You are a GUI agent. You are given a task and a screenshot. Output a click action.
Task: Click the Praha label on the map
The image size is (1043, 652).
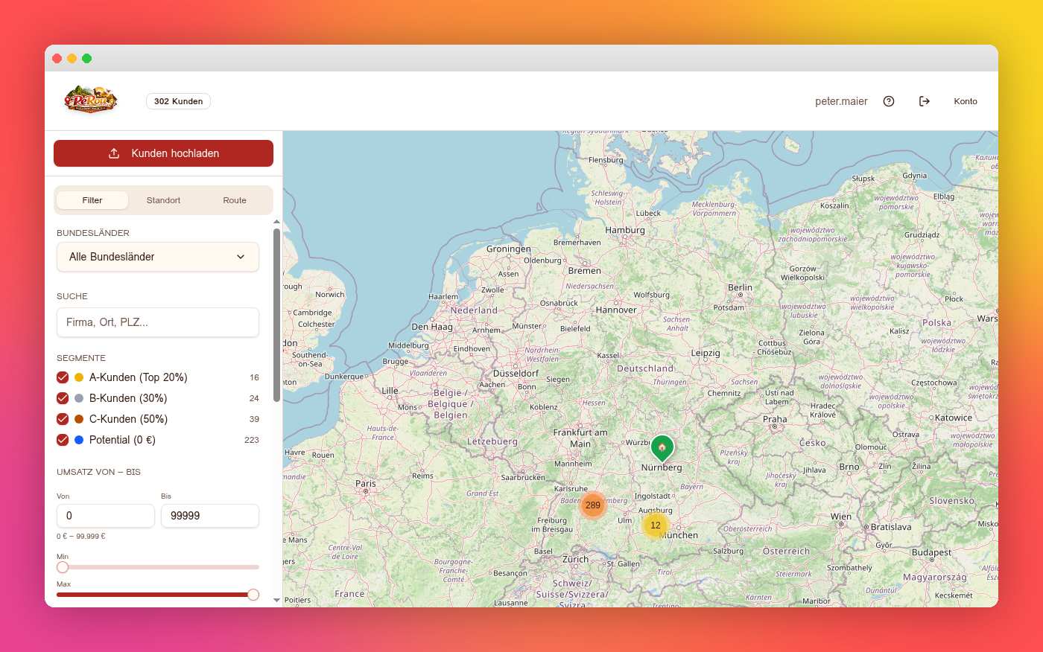[775, 419]
